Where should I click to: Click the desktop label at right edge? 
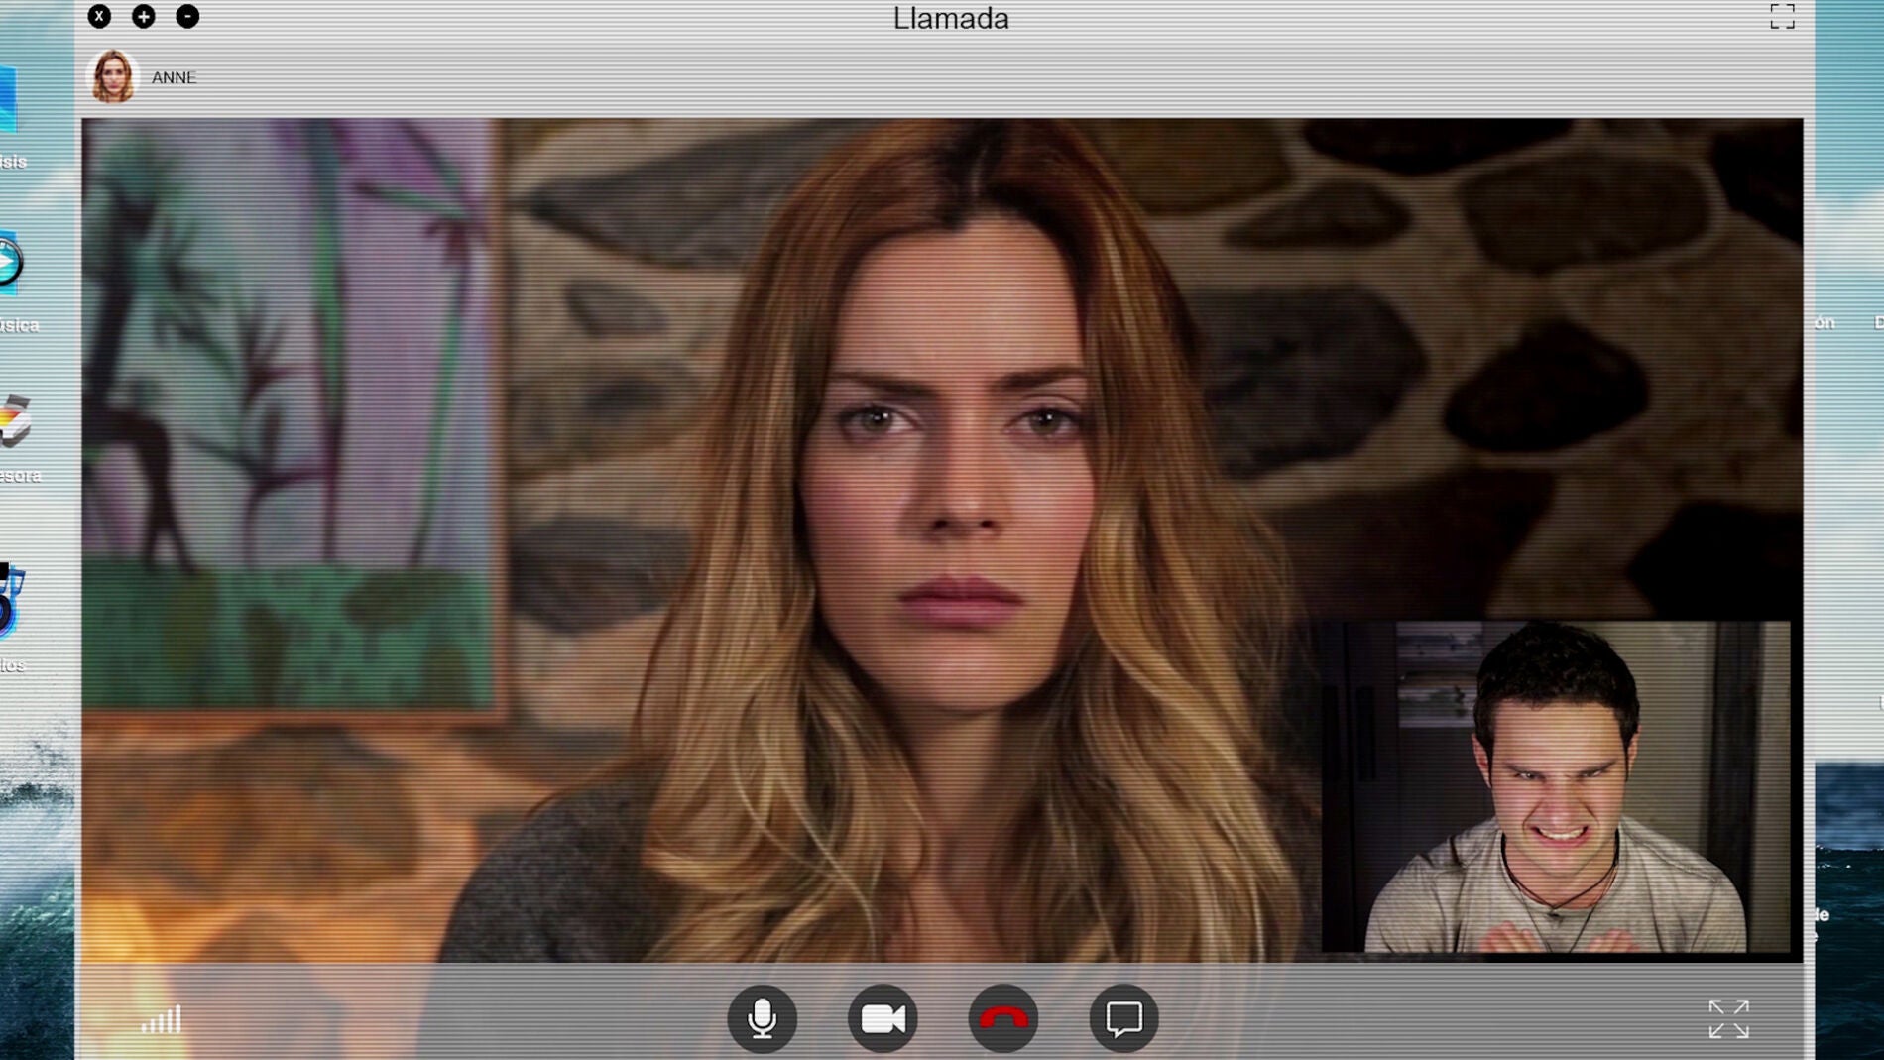[x=1825, y=323]
